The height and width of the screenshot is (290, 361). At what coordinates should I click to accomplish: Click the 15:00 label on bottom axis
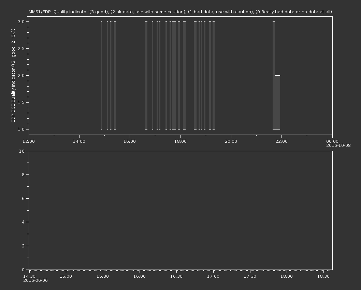click(x=66, y=276)
